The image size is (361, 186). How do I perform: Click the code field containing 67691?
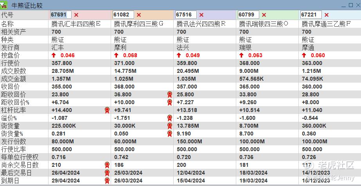coord(61,15)
